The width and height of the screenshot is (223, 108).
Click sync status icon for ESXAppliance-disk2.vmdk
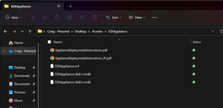tap(194, 82)
